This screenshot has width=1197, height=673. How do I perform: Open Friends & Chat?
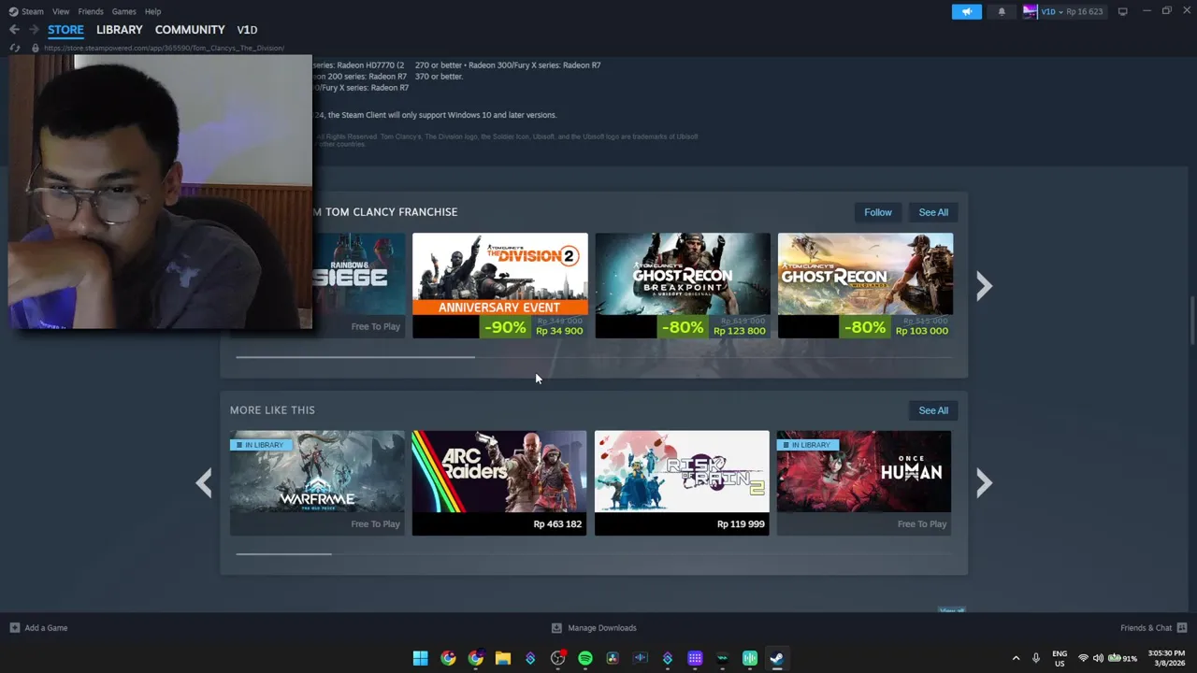[x=1153, y=628]
